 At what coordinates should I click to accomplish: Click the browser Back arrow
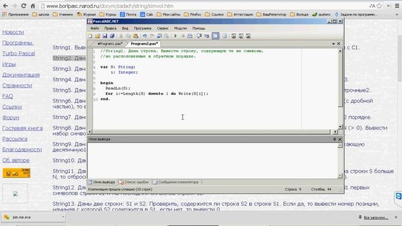point(6,6)
